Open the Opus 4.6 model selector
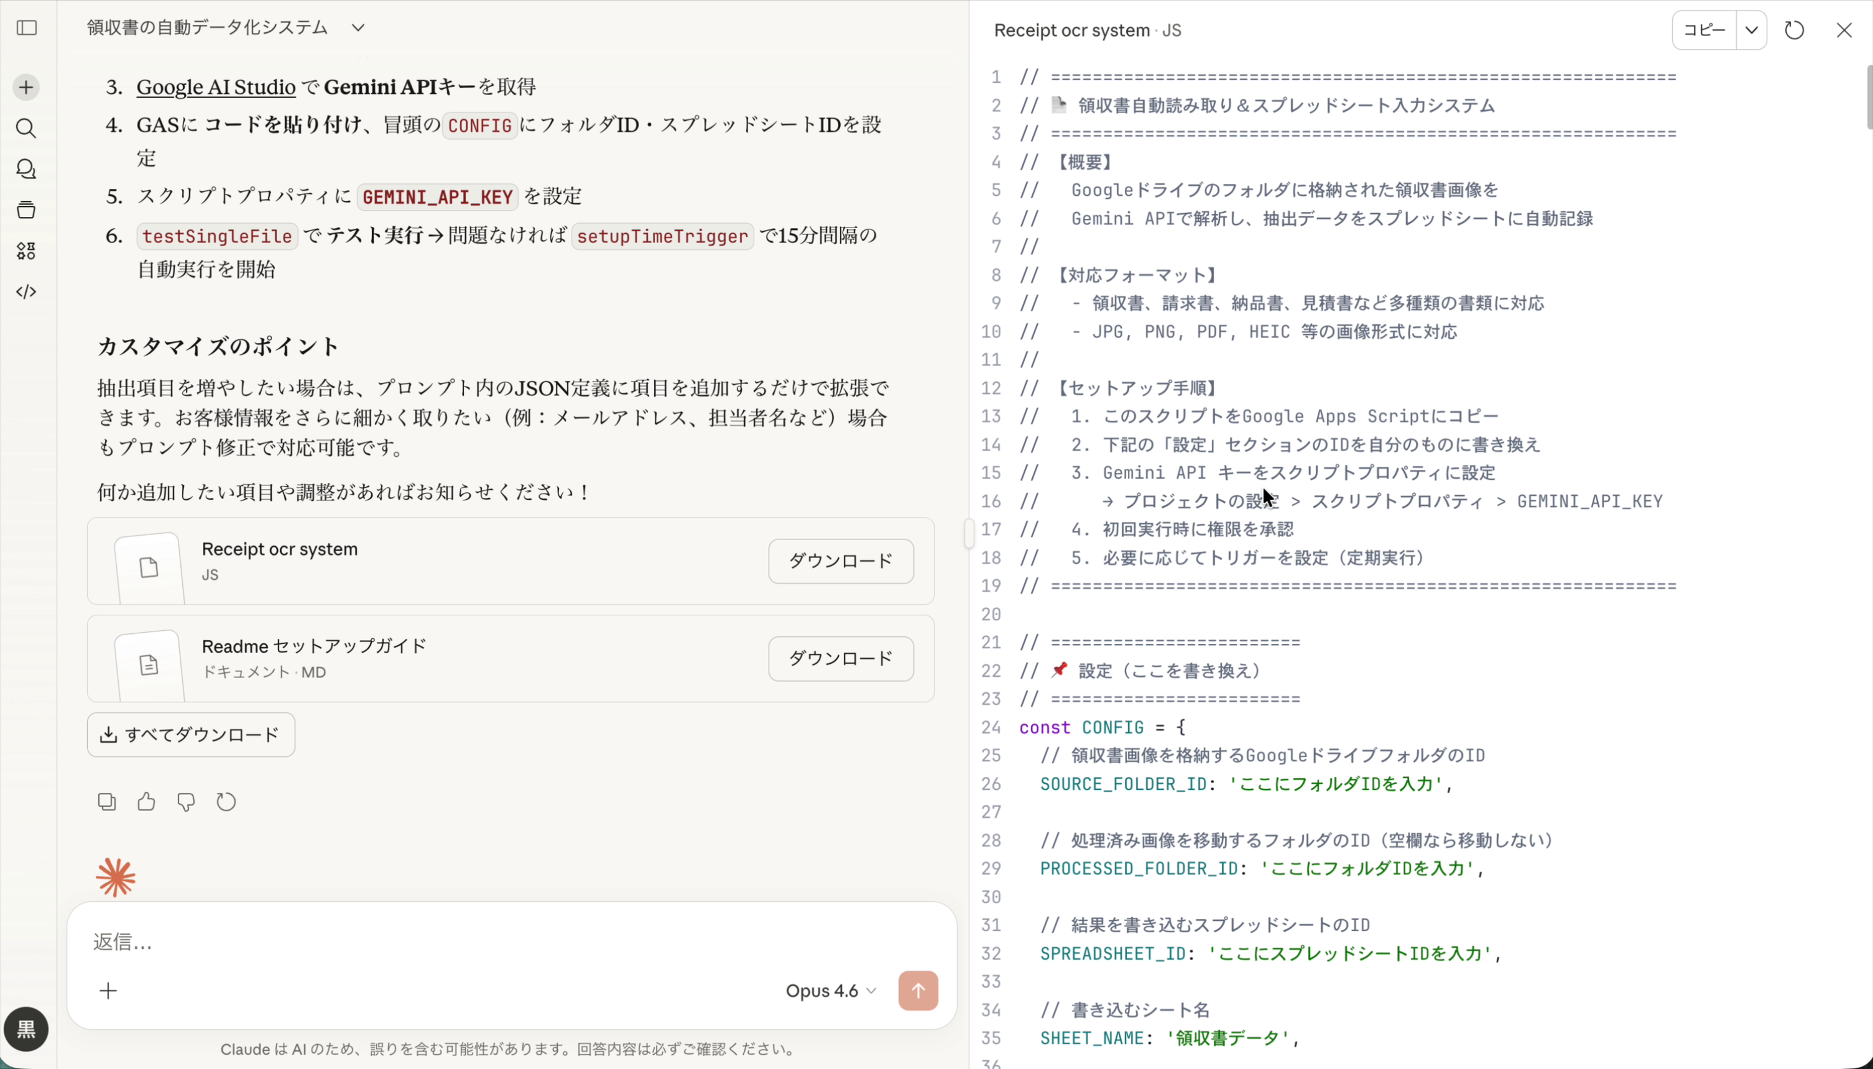The width and height of the screenshot is (1873, 1069). (x=830, y=991)
